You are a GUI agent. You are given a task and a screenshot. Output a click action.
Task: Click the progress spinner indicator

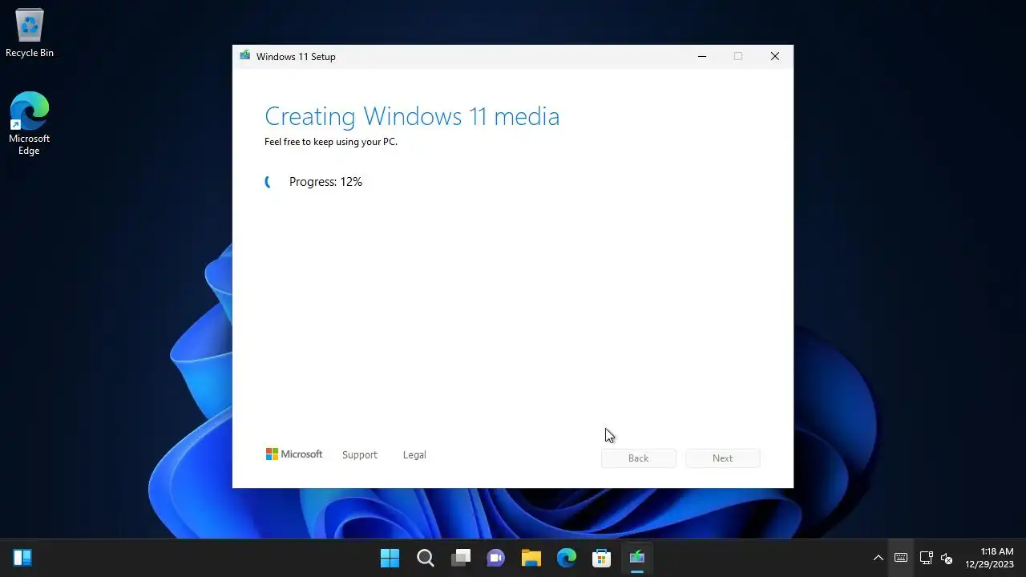pos(269,182)
